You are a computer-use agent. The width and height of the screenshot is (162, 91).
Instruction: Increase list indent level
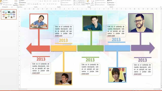tap(56, 1)
